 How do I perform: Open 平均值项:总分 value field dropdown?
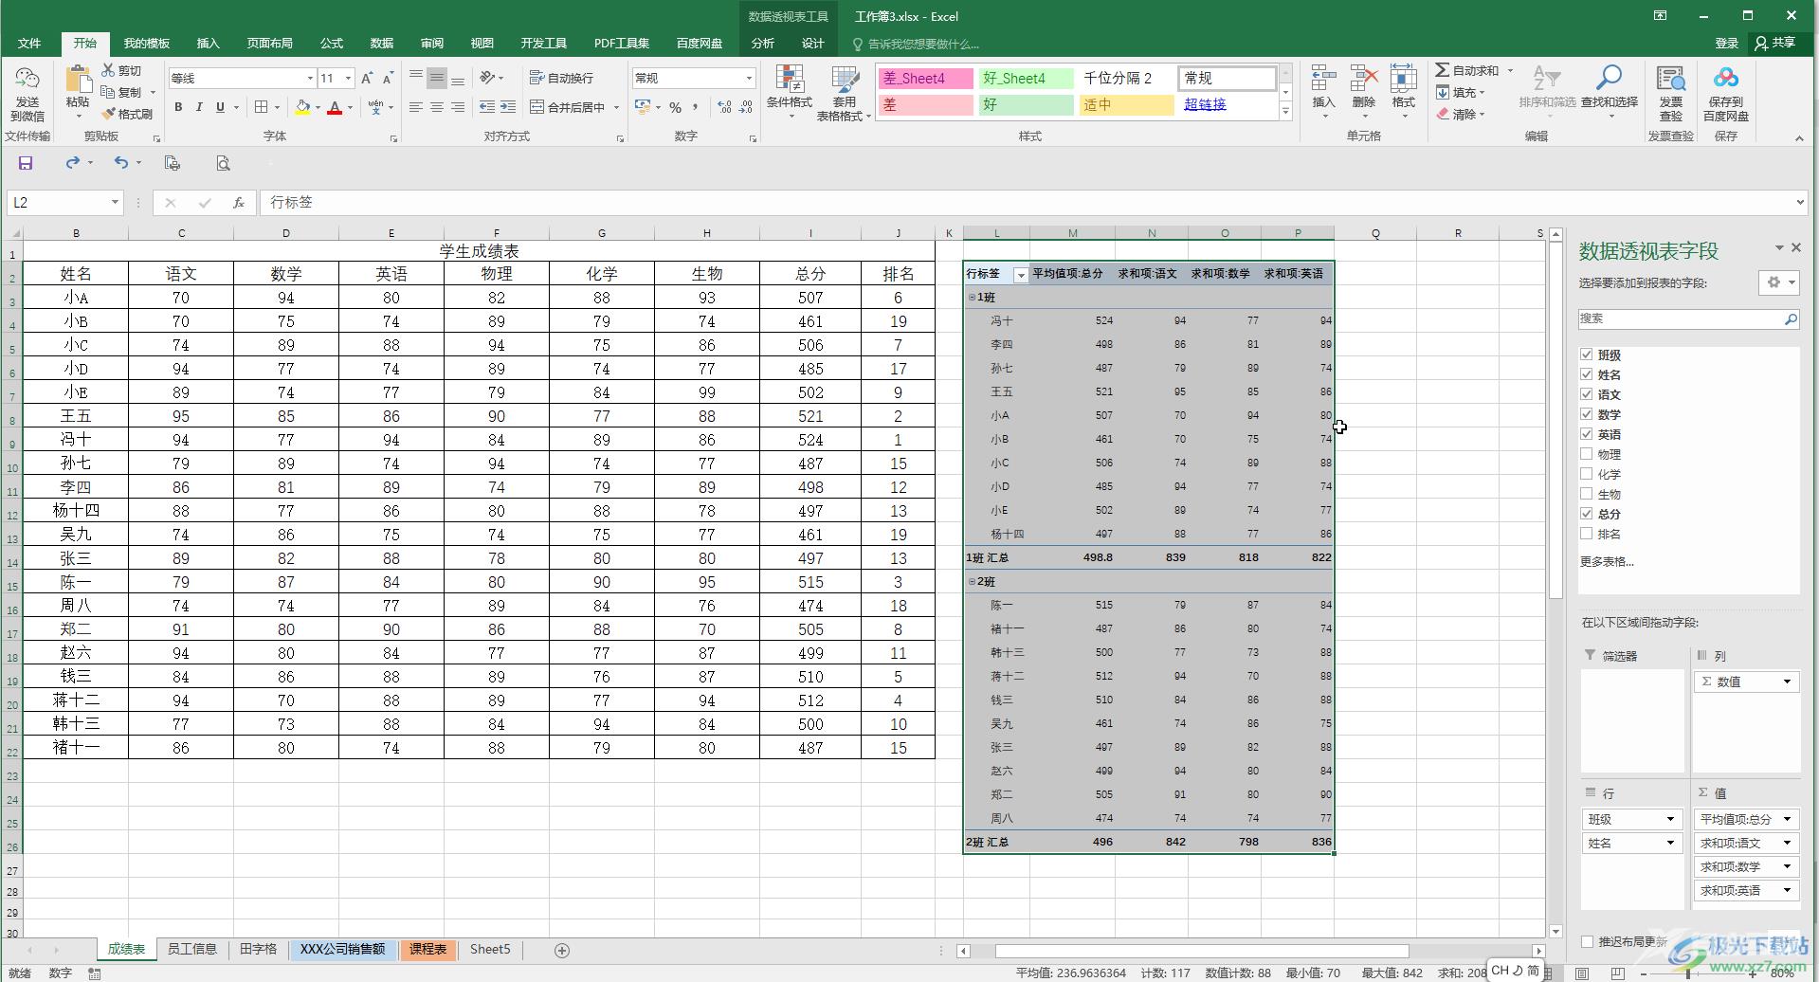[x=1788, y=819]
